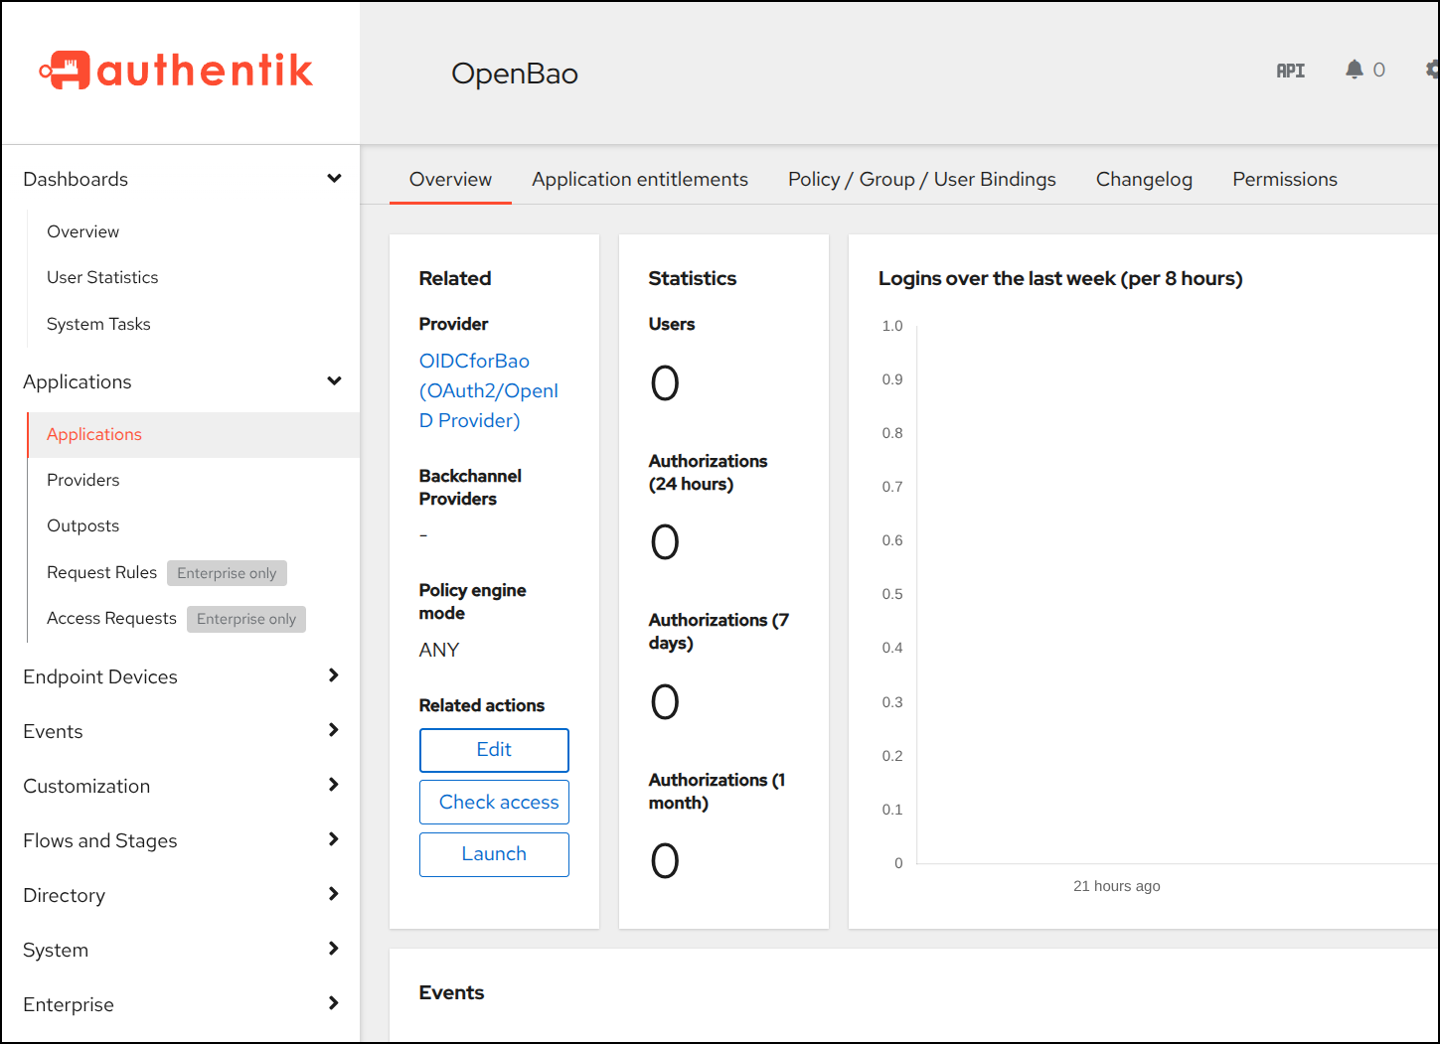The image size is (1440, 1044).
Task: Open the notifications bell icon
Action: 1354,70
